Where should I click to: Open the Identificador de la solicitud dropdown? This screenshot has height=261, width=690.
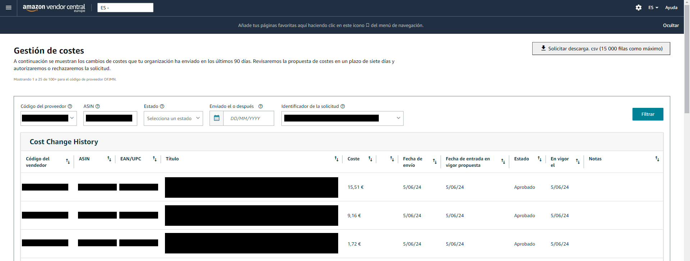click(x=342, y=118)
